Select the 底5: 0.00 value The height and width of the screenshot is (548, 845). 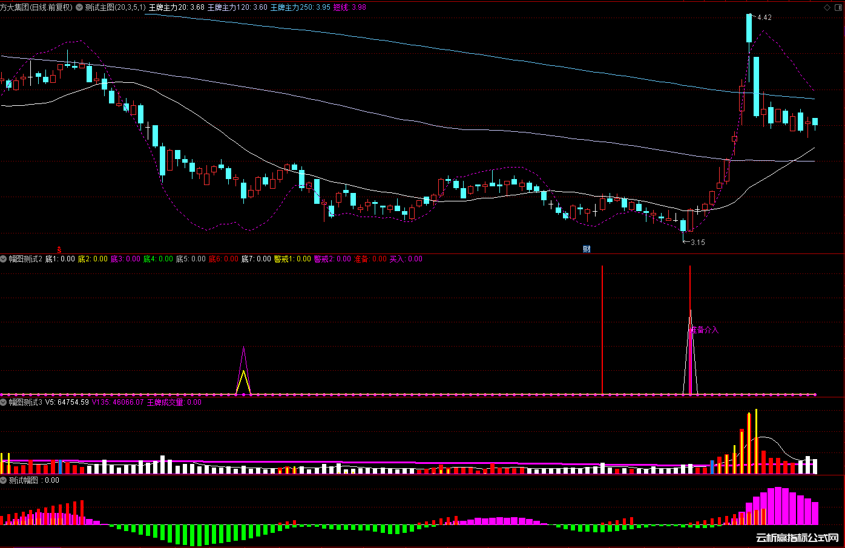[x=191, y=259]
